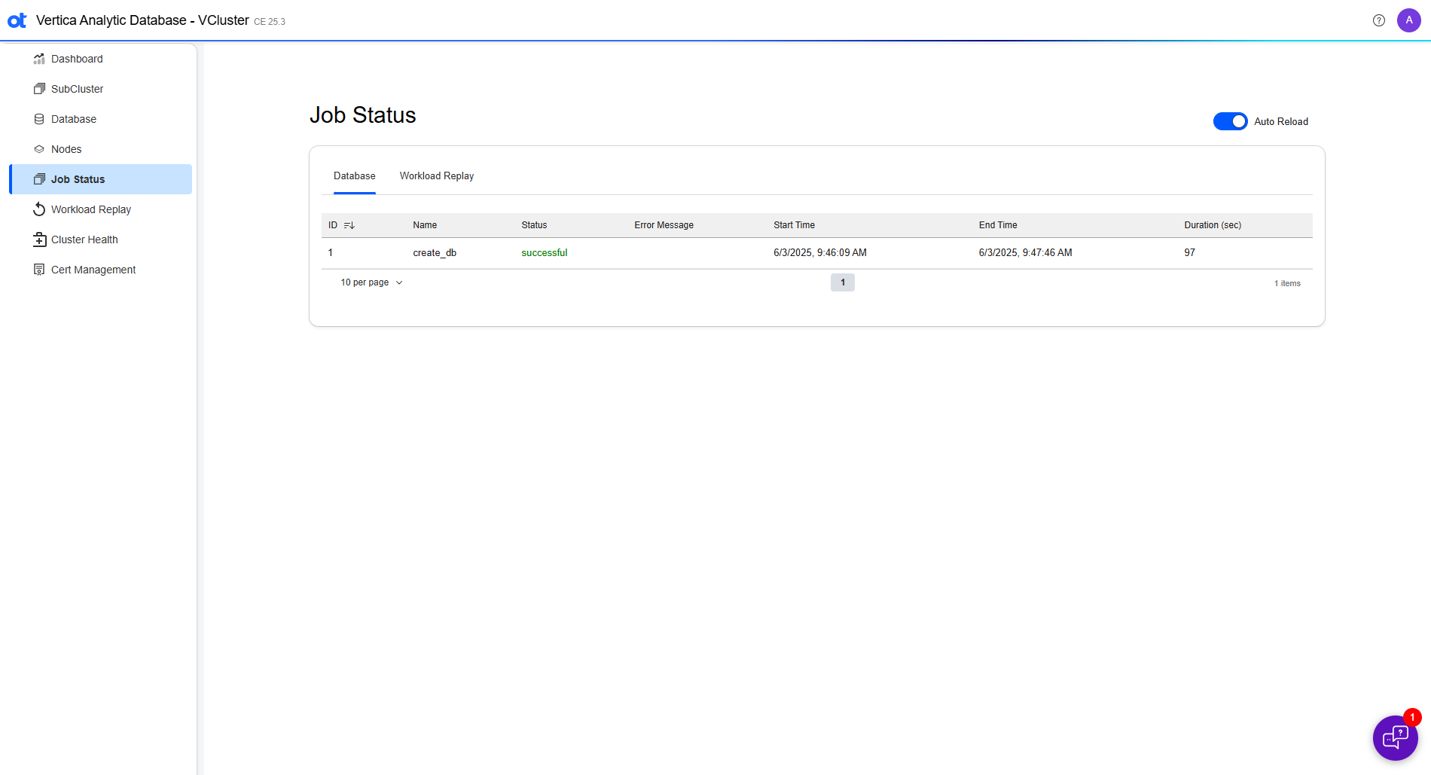
Task: Go to page 1 in pagination
Action: pyautogui.click(x=842, y=282)
